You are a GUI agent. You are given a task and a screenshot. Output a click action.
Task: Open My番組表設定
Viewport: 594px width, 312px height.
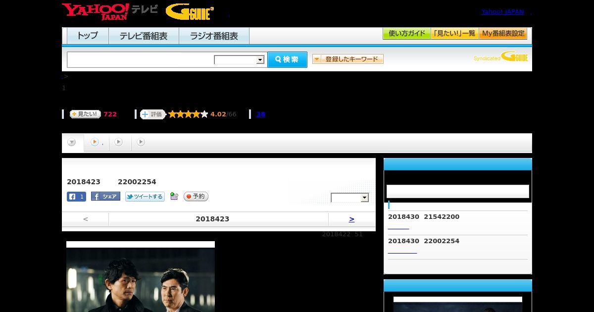503,34
